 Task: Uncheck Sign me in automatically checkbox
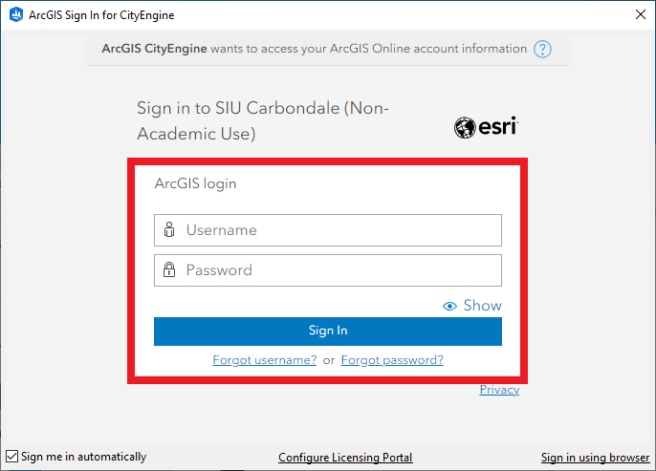[11, 457]
